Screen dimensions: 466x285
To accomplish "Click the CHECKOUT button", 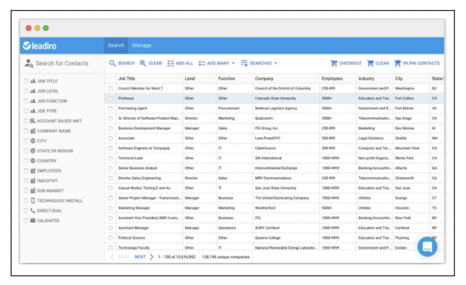I will (346, 63).
